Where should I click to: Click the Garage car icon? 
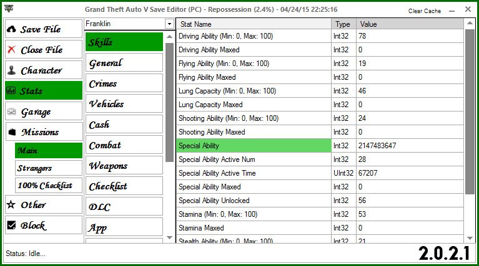click(x=11, y=112)
